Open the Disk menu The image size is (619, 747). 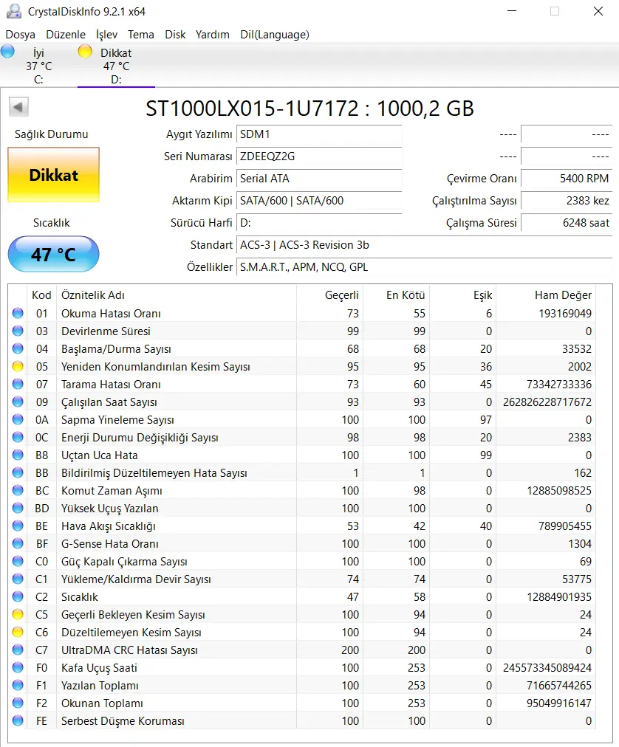[x=175, y=35]
